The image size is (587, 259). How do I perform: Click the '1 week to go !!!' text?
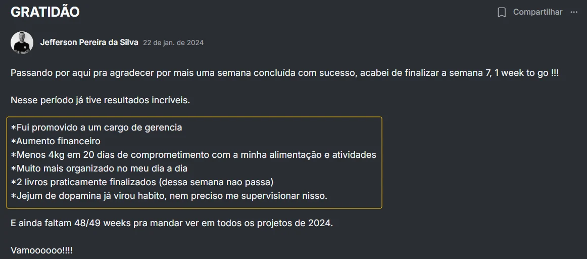(527, 73)
